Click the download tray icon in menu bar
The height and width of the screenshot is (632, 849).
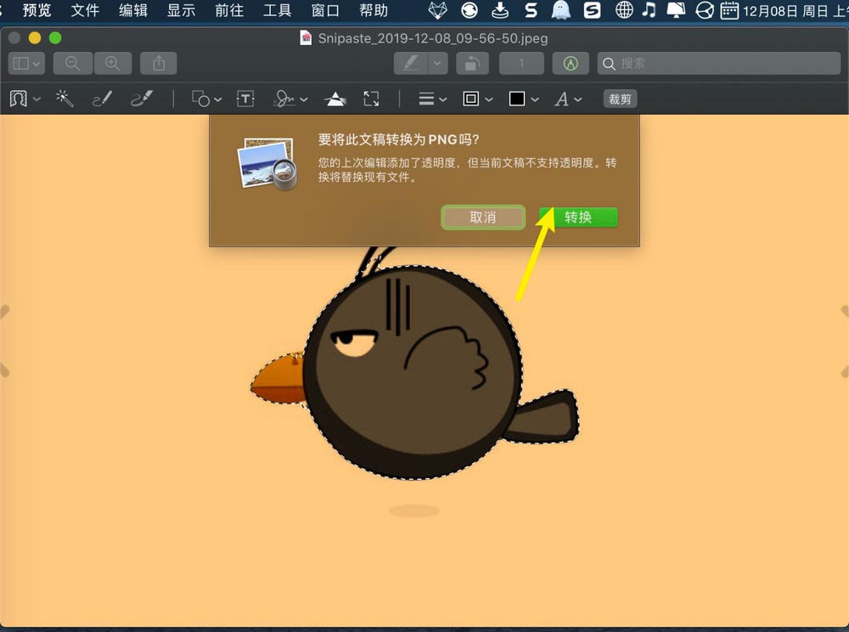500,10
